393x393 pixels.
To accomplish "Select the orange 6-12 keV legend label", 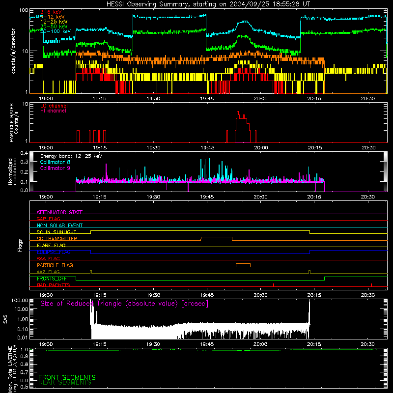I will click(x=53, y=17).
